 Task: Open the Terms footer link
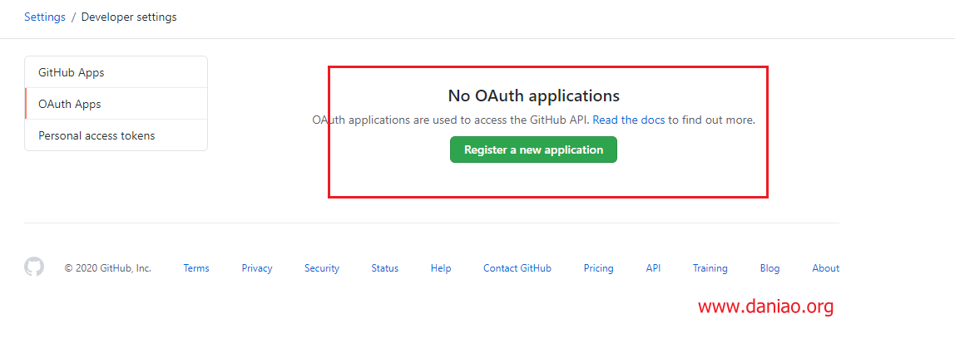(196, 268)
